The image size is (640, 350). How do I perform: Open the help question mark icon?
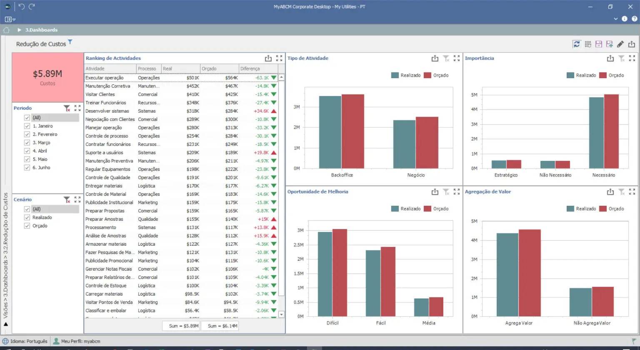click(634, 19)
